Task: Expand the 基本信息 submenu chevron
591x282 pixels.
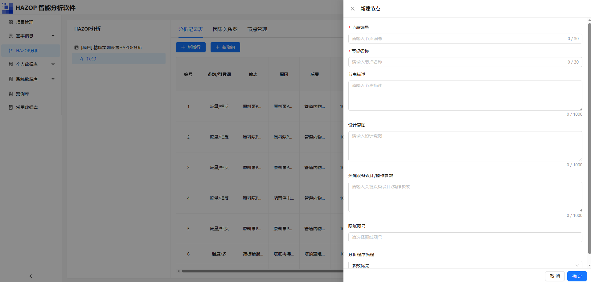Action: click(x=53, y=36)
